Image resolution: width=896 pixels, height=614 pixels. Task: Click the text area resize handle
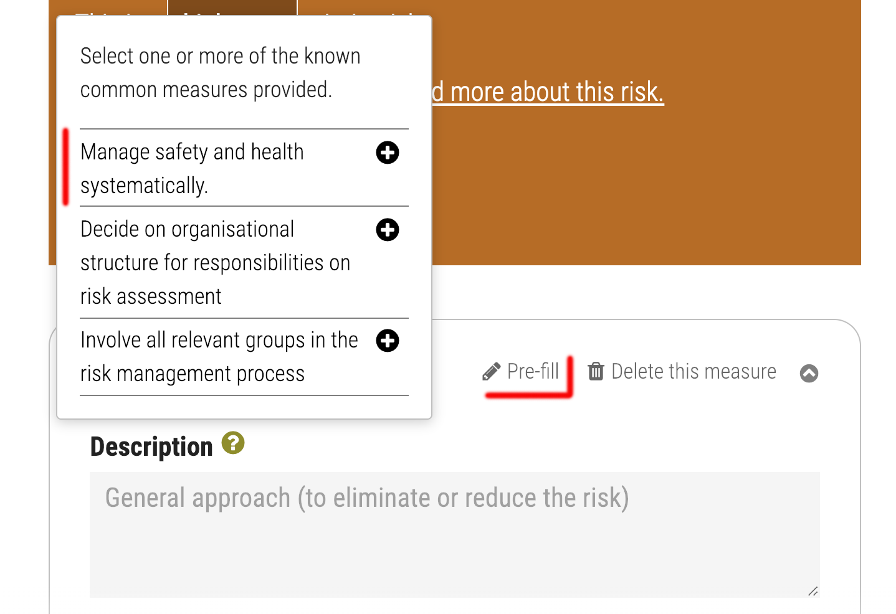point(813,591)
